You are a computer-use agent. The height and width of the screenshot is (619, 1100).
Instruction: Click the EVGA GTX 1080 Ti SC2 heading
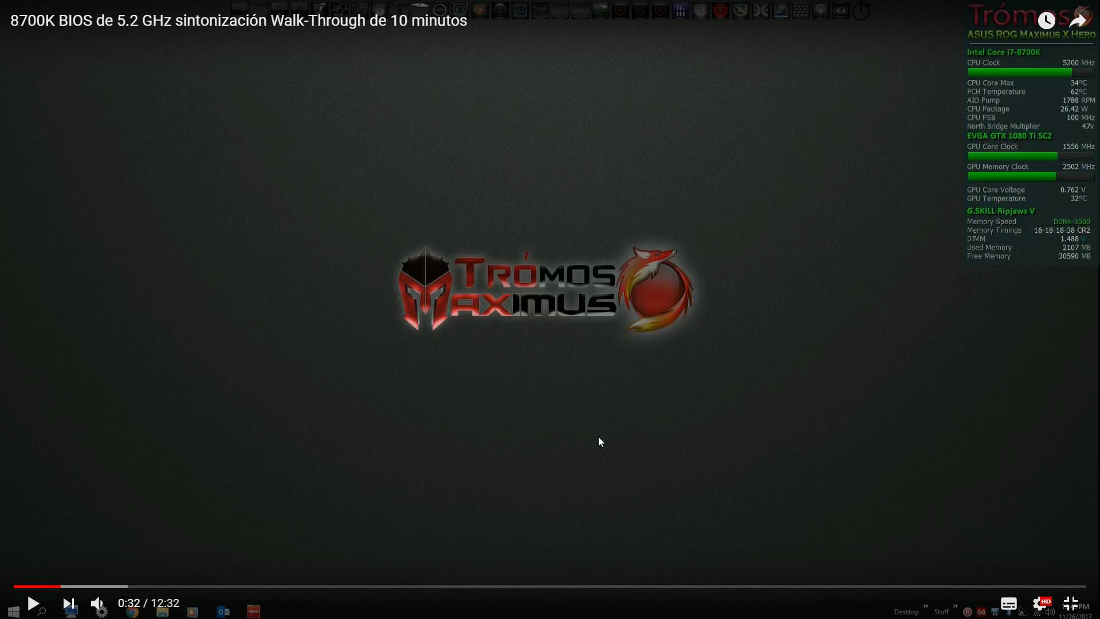click(1009, 136)
